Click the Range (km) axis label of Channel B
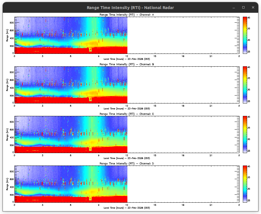Image resolution: width=261 pixels, height=214 pixels. pyautogui.click(x=7, y=85)
